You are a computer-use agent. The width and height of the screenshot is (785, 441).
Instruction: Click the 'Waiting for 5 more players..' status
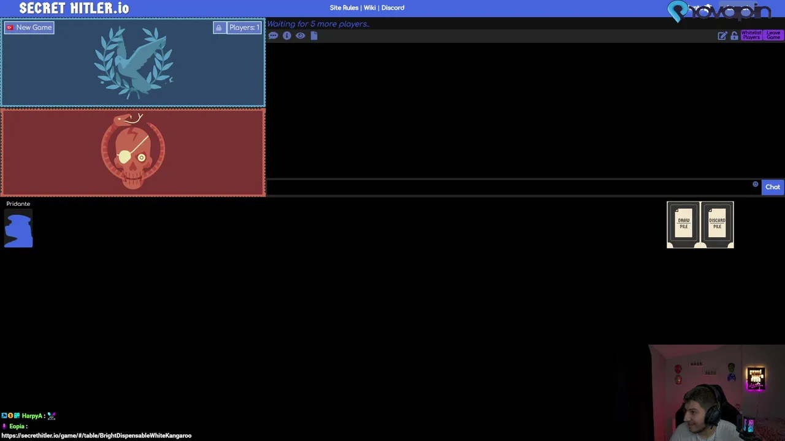click(318, 24)
